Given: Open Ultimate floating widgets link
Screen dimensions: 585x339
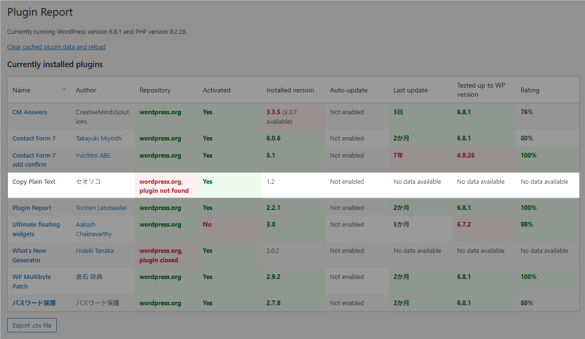Looking at the screenshot, I should coord(36,229).
